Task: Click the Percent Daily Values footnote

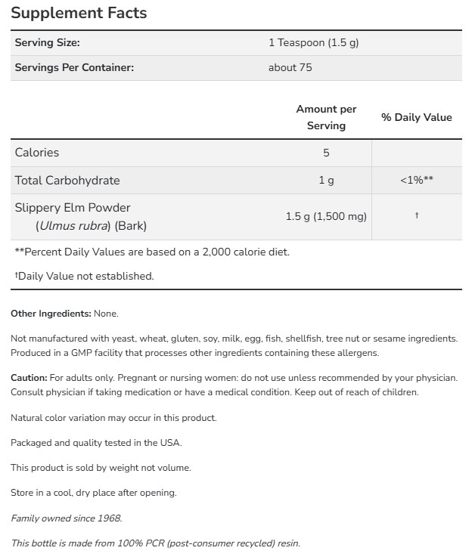Action: (152, 252)
